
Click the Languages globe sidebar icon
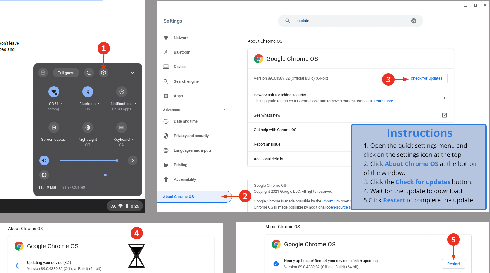coord(166,150)
